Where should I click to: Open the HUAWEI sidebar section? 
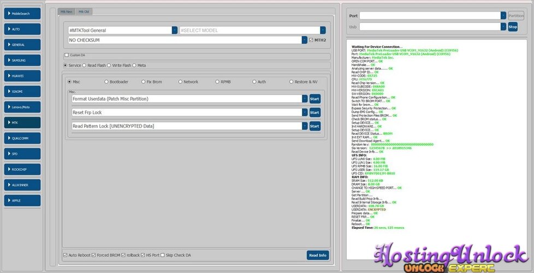click(x=22, y=76)
